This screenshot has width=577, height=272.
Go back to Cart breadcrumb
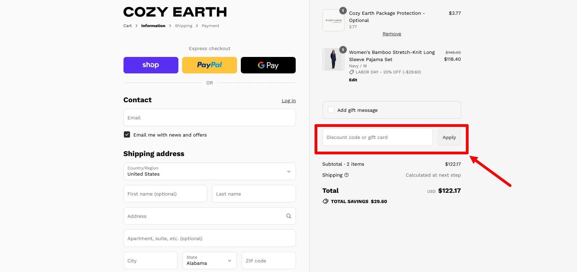coord(128,26)
